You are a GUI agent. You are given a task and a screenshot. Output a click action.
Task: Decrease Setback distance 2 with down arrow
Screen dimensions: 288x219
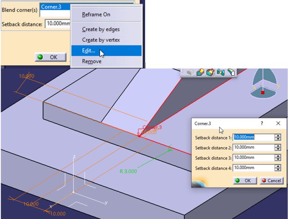click(278, 149)
